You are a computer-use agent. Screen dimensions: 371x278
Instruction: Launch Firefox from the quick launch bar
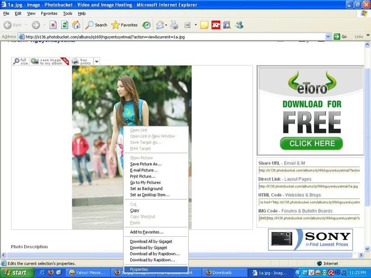tap(51, 272)
